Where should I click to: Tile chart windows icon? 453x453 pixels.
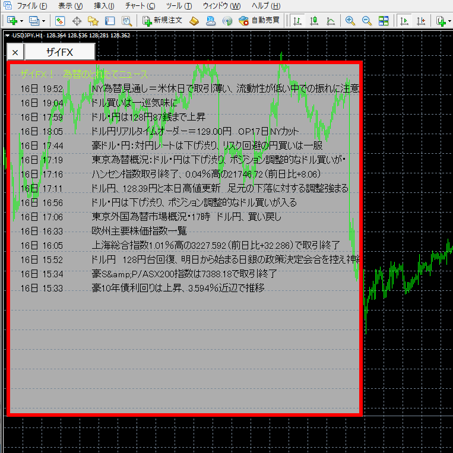pyautogui.click(x=384, y=21)
